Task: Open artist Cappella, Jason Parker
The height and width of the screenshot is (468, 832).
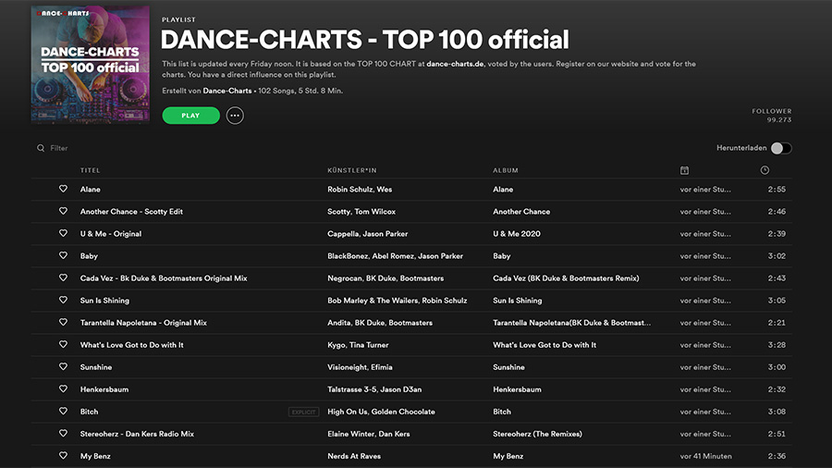Action: point(368,234)
